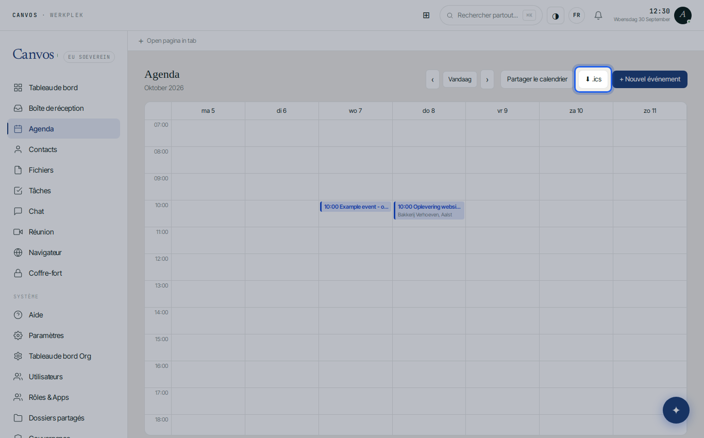The width and height of the screenshot is (704, 438).
Task: Click the '12:30' clock display
Action: click(x=660, y=11)
